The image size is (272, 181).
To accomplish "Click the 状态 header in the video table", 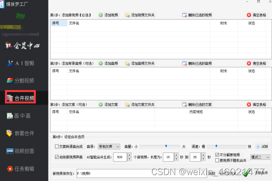I will (251, 23).
